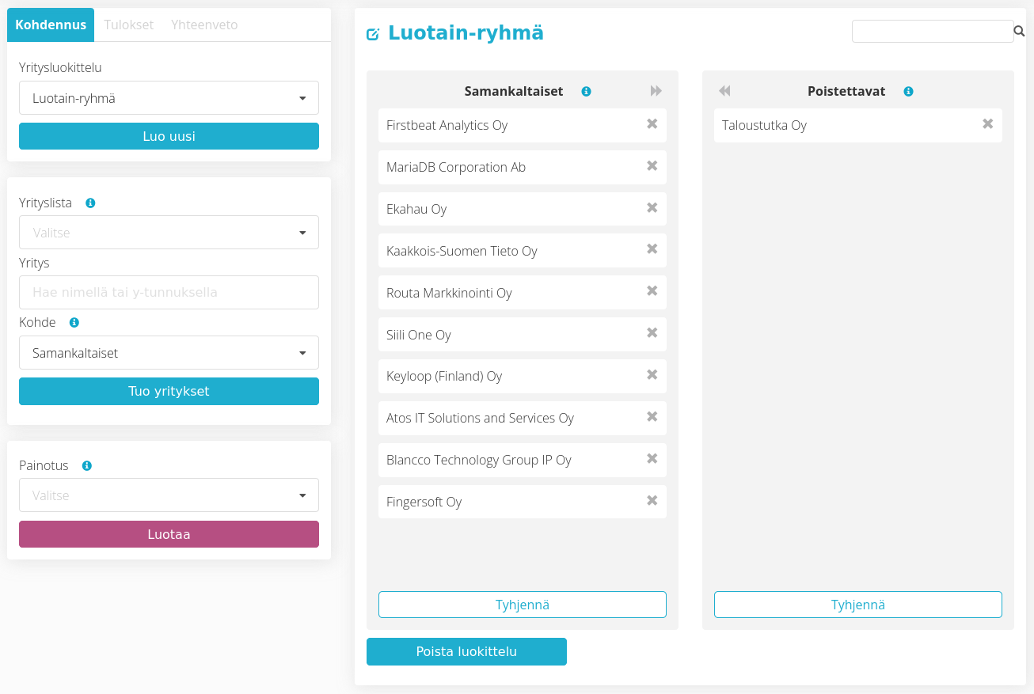This screenshot has width=1034, height=694.
Task: Select the Routa Markkinointi Oy row
Action: click(x=523, y=293)
